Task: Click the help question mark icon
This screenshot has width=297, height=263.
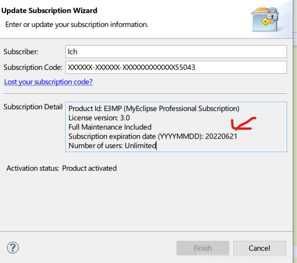Action: coord(13,248)
